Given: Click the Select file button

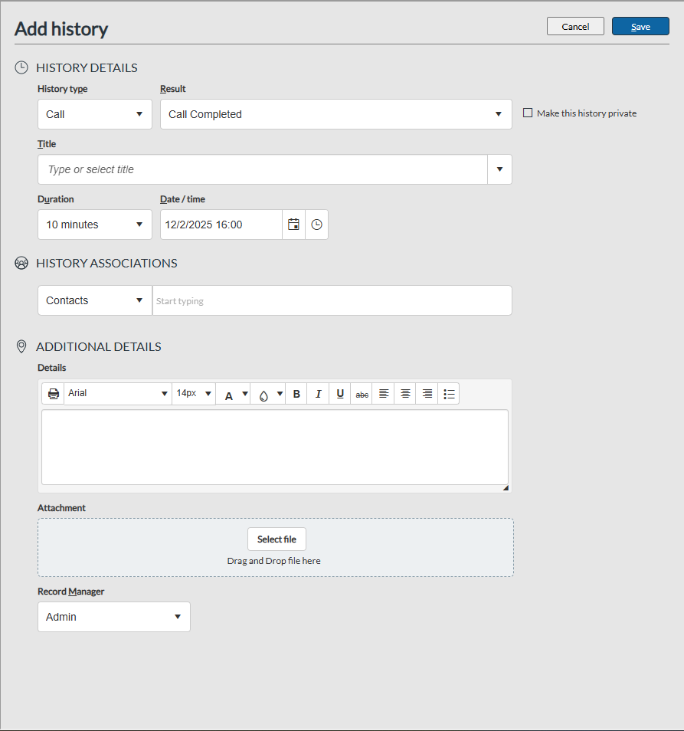Looking at the screenshot, I should pos(277,539).
